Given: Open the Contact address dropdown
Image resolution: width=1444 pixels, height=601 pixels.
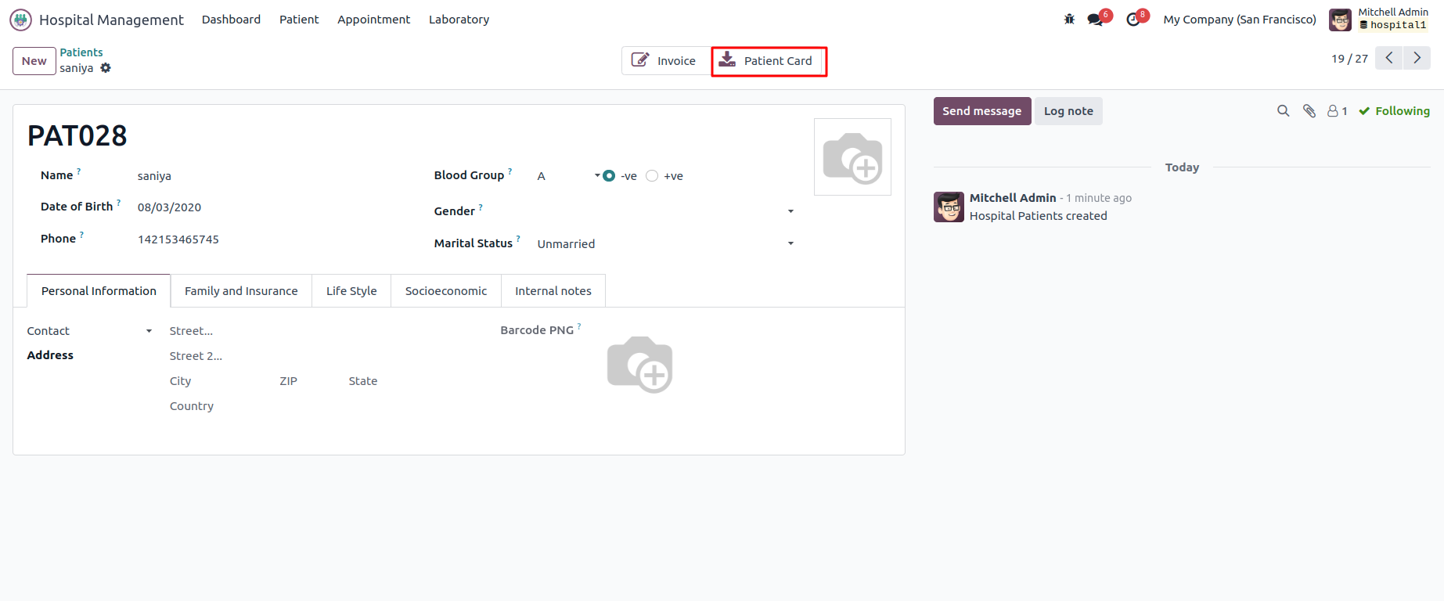Looking at the screenshot, I should (149, 331).
